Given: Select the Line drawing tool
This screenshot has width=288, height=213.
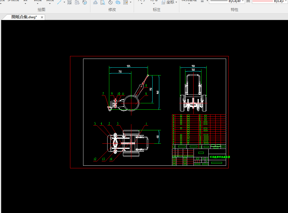Looking at the screenshot, I should [x=59, y=2].
